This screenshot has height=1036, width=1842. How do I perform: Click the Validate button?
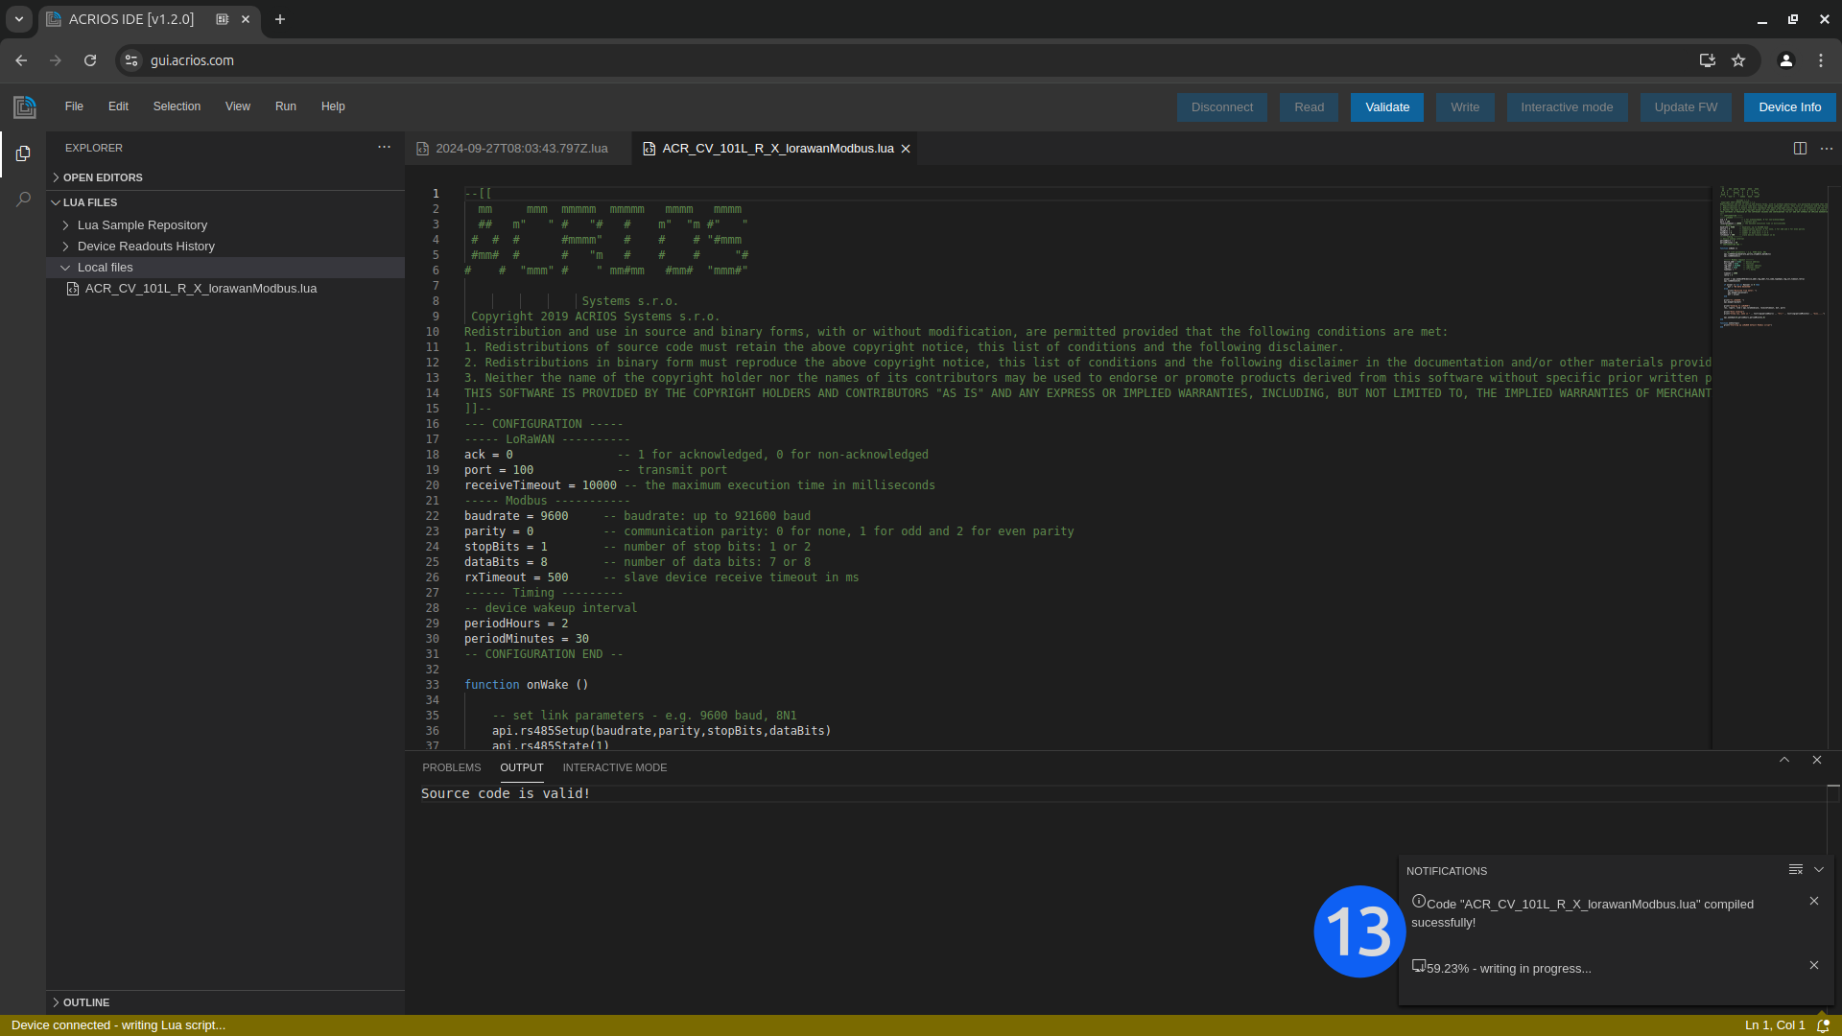click(1386, 107)
